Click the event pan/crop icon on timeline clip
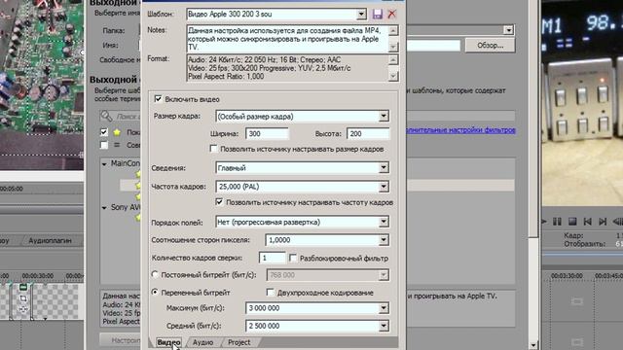Viewport: 623px width, 350px height. (23, 298)
